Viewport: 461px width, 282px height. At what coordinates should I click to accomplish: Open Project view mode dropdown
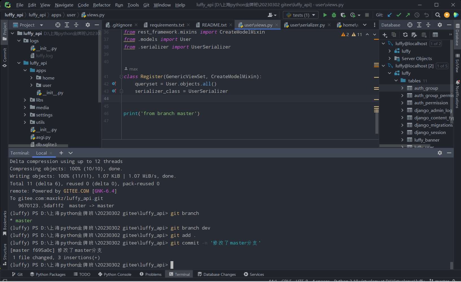point(41,25)
